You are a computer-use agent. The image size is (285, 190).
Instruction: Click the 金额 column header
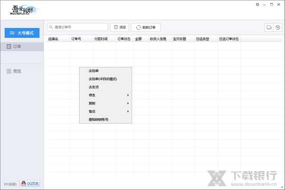(141, 39)
